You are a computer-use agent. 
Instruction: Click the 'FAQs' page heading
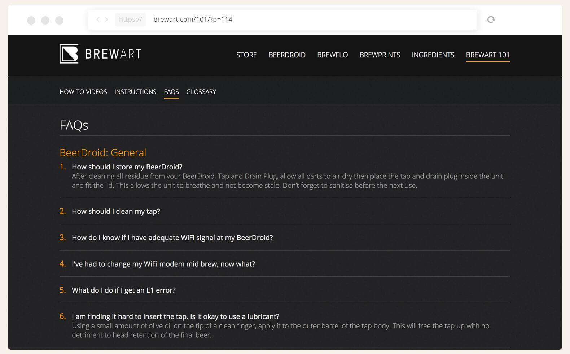point(74,125)
